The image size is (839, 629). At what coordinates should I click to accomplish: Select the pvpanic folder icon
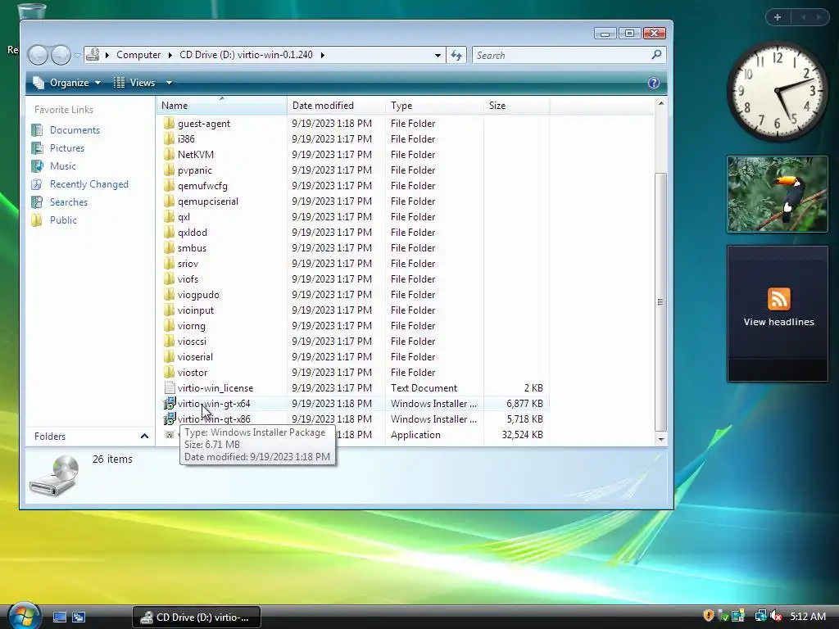[169, 170]
